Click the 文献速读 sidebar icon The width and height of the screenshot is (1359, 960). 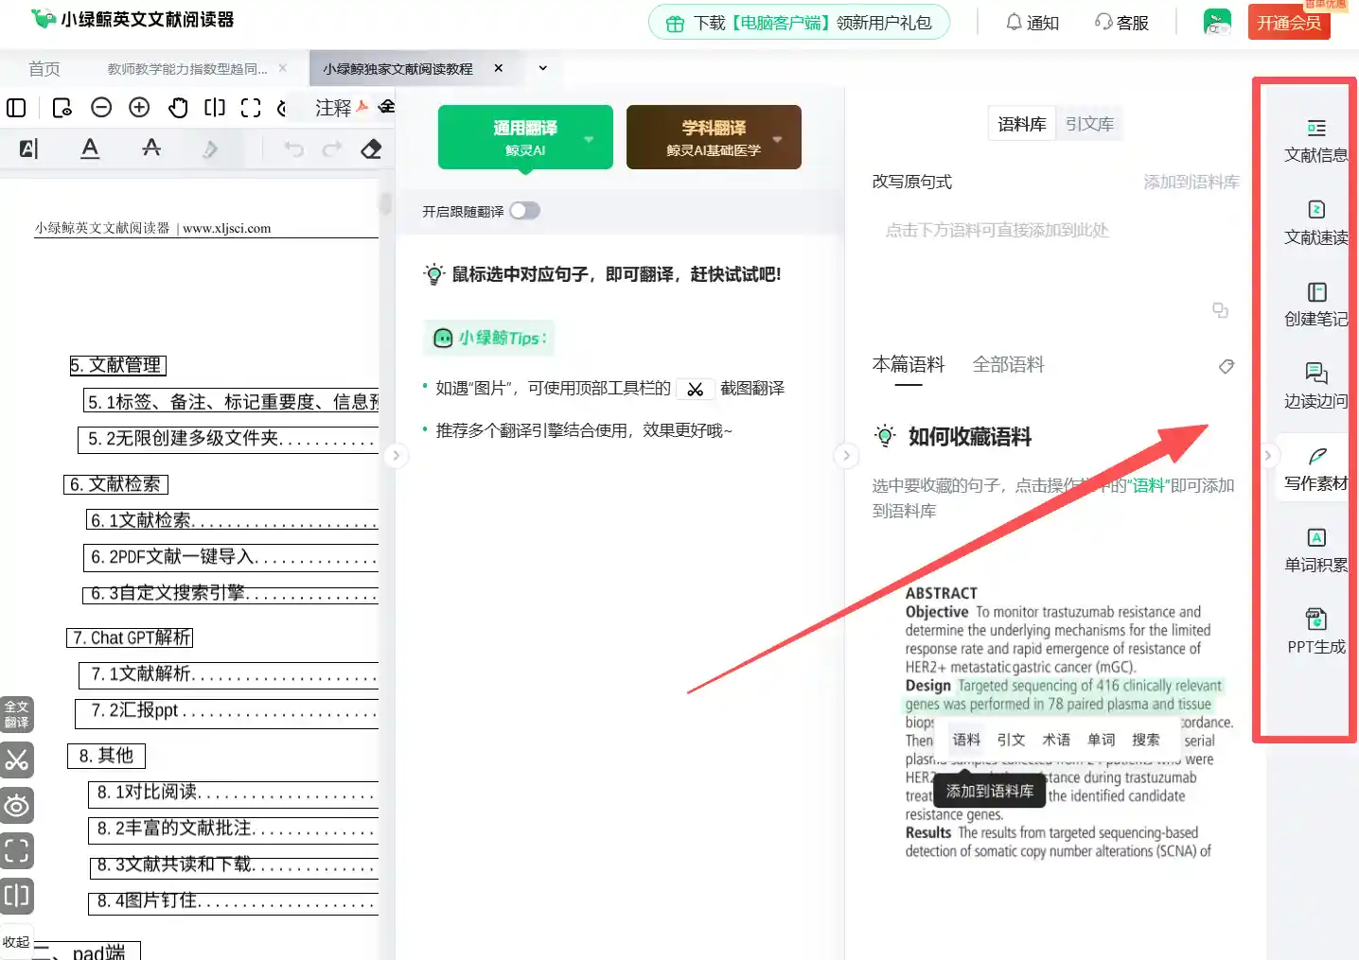1315,222
